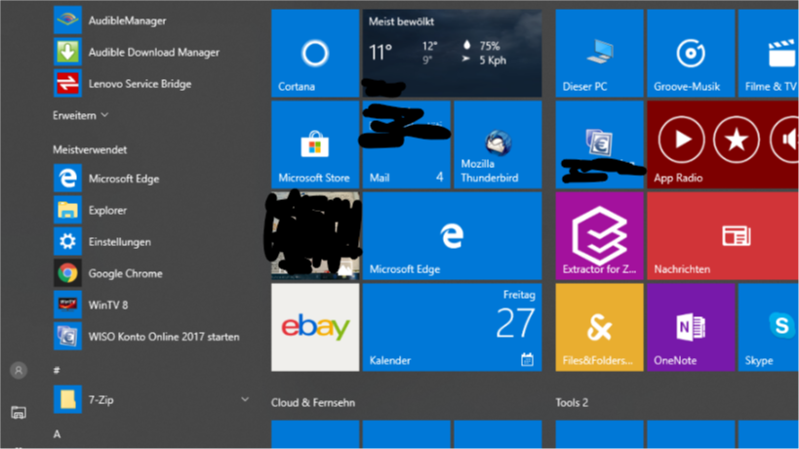Open Microsoft Edge in Meistverwendet list

pyautogui.click(x=153, y=179)
